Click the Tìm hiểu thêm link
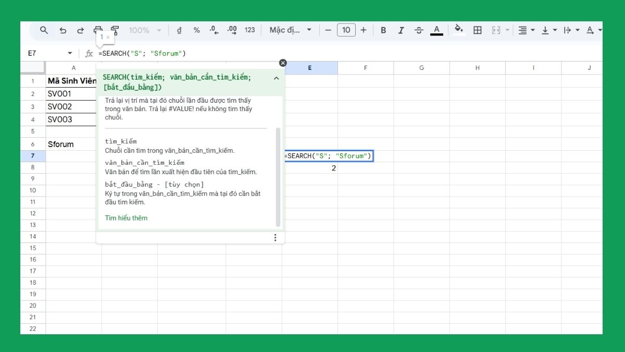The image size is (625, 352). [x=126, y=217]
